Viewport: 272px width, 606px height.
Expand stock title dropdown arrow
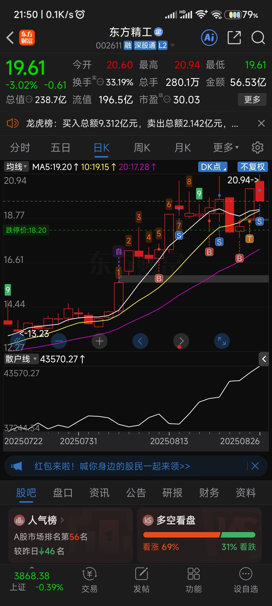click(x=173, y=45)
